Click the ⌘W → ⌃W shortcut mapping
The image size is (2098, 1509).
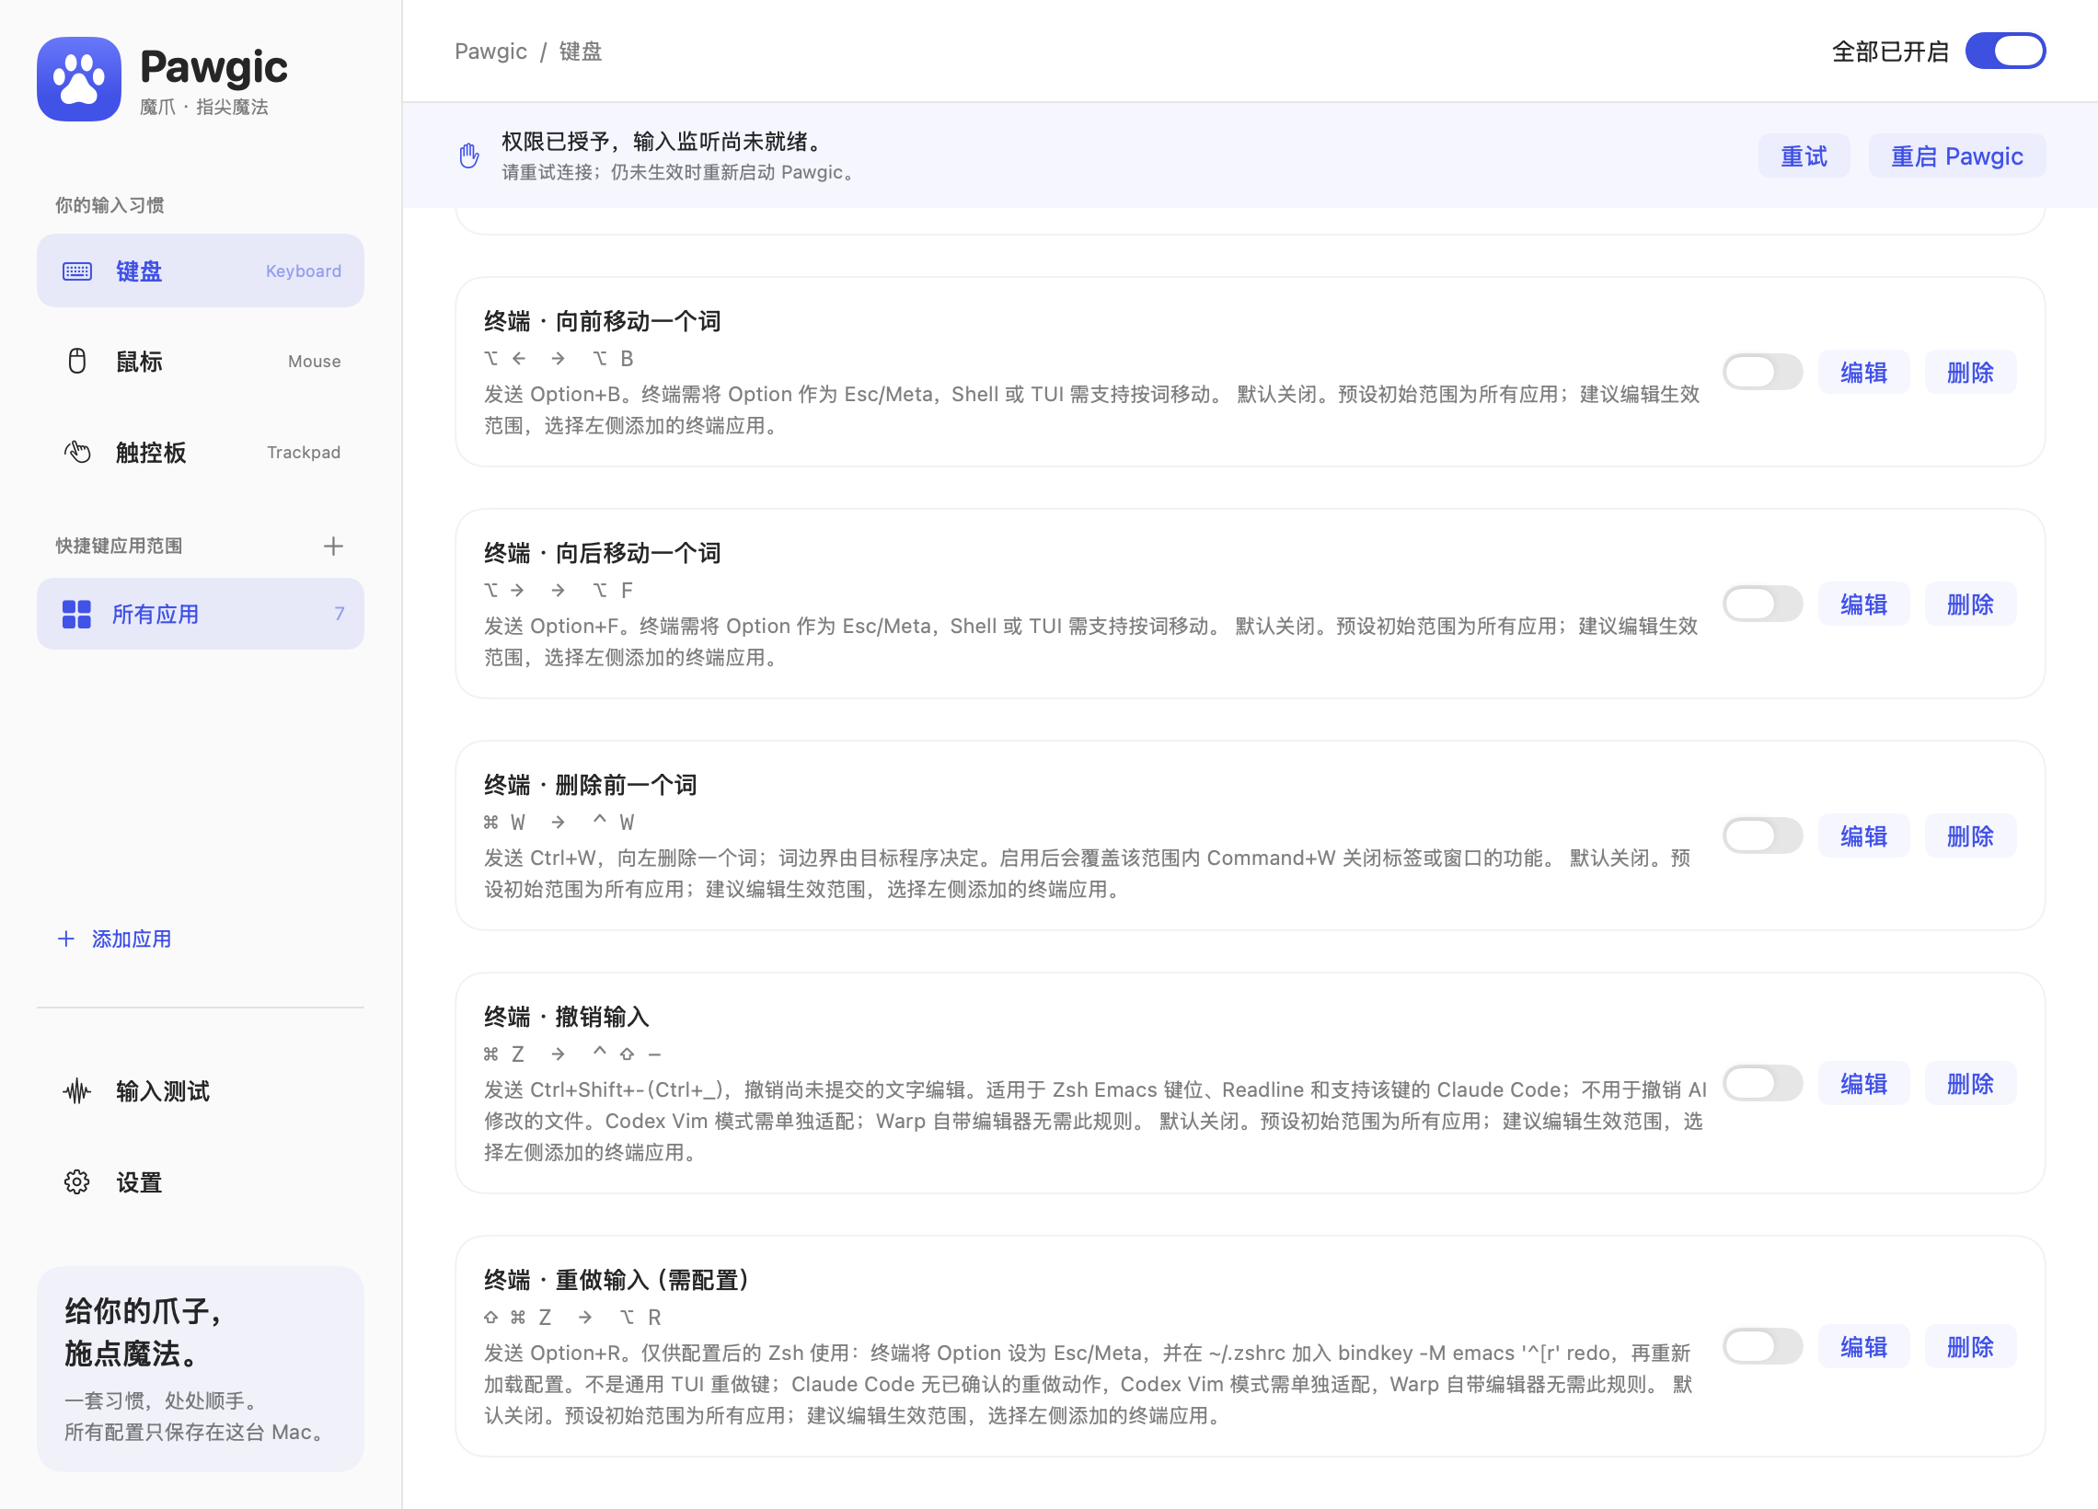pyautogui.click(x=559, y=822)
